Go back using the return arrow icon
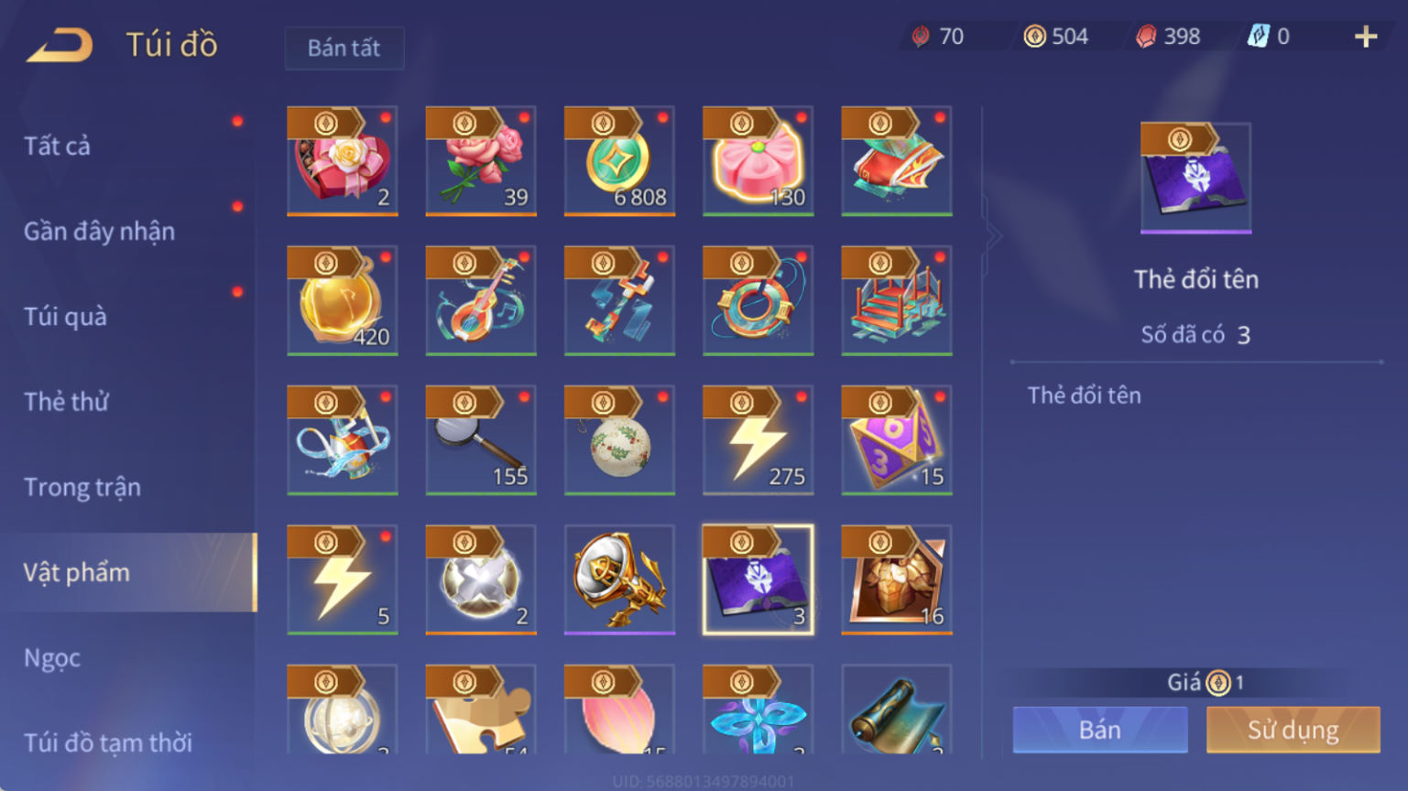1408x791 pixels. (x=60, y=44)
